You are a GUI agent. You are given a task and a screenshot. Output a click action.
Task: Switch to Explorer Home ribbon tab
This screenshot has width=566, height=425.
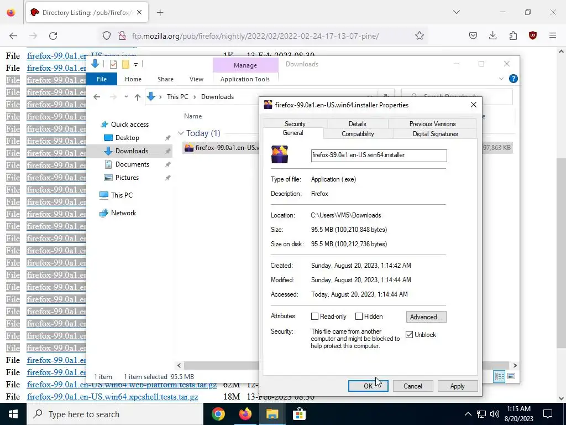coord(133,79)
